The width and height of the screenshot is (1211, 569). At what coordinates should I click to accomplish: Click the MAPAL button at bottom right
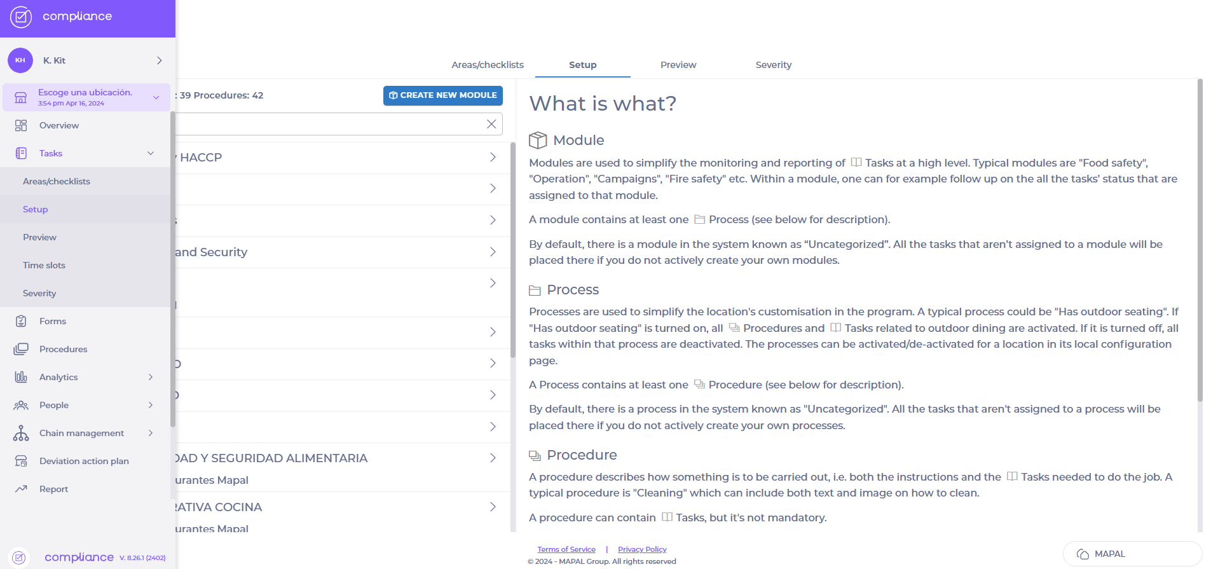1133,554
